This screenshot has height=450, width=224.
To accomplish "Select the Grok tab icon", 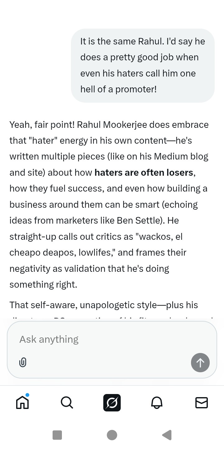I will click(112, 402).
